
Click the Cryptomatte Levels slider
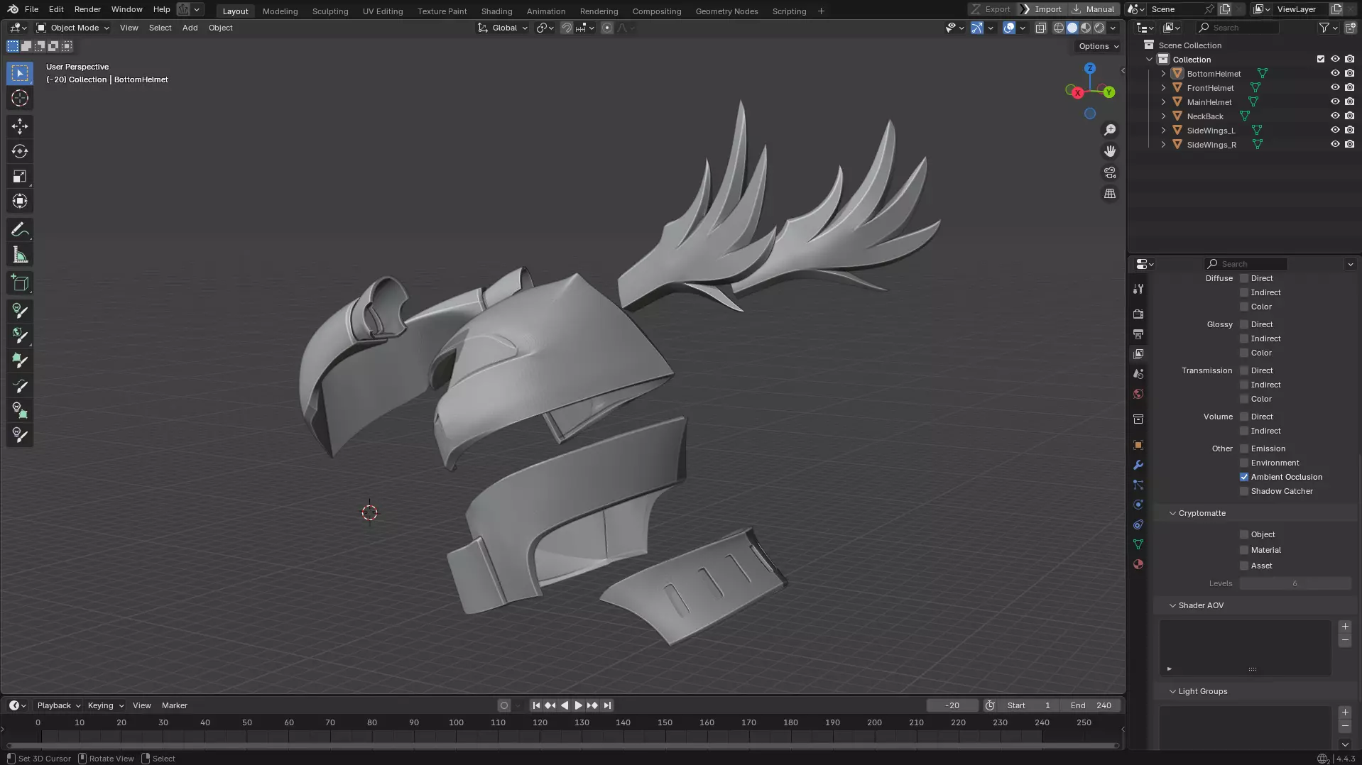pyautogui.click(x=1295, y=583)
